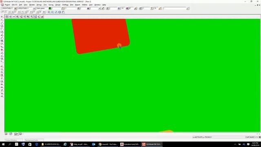Toggle the X intersection snap button

click(9, 12)
